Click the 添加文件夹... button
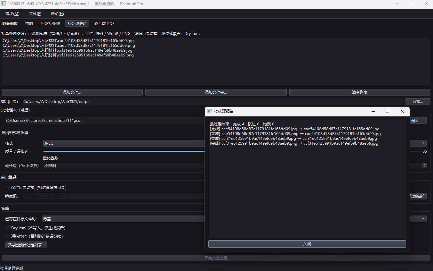433x271 pixels. (216, 92)
